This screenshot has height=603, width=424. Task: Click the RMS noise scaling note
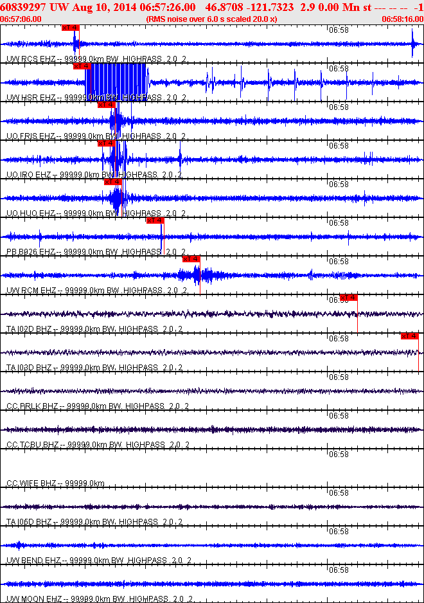point(212,19)
